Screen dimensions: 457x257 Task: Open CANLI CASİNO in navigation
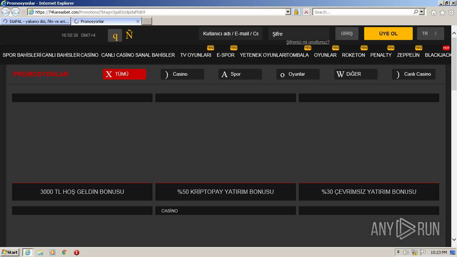[x=118, y=55]
